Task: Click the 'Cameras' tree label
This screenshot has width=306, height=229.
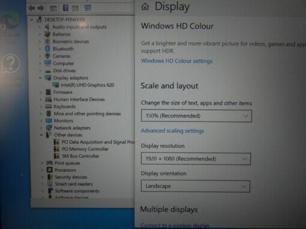Action: pos(62,56)
